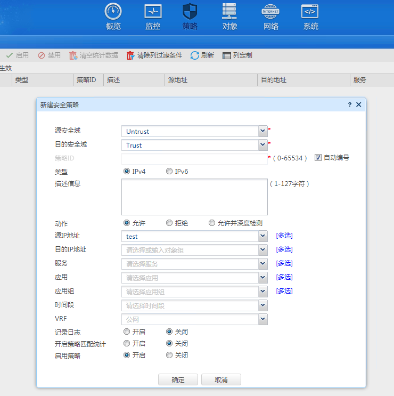The image size is (394, 396).
Task: Expand the 目的IP地址 dropdown
Action: pyautogui.click(x=262, y=250)
